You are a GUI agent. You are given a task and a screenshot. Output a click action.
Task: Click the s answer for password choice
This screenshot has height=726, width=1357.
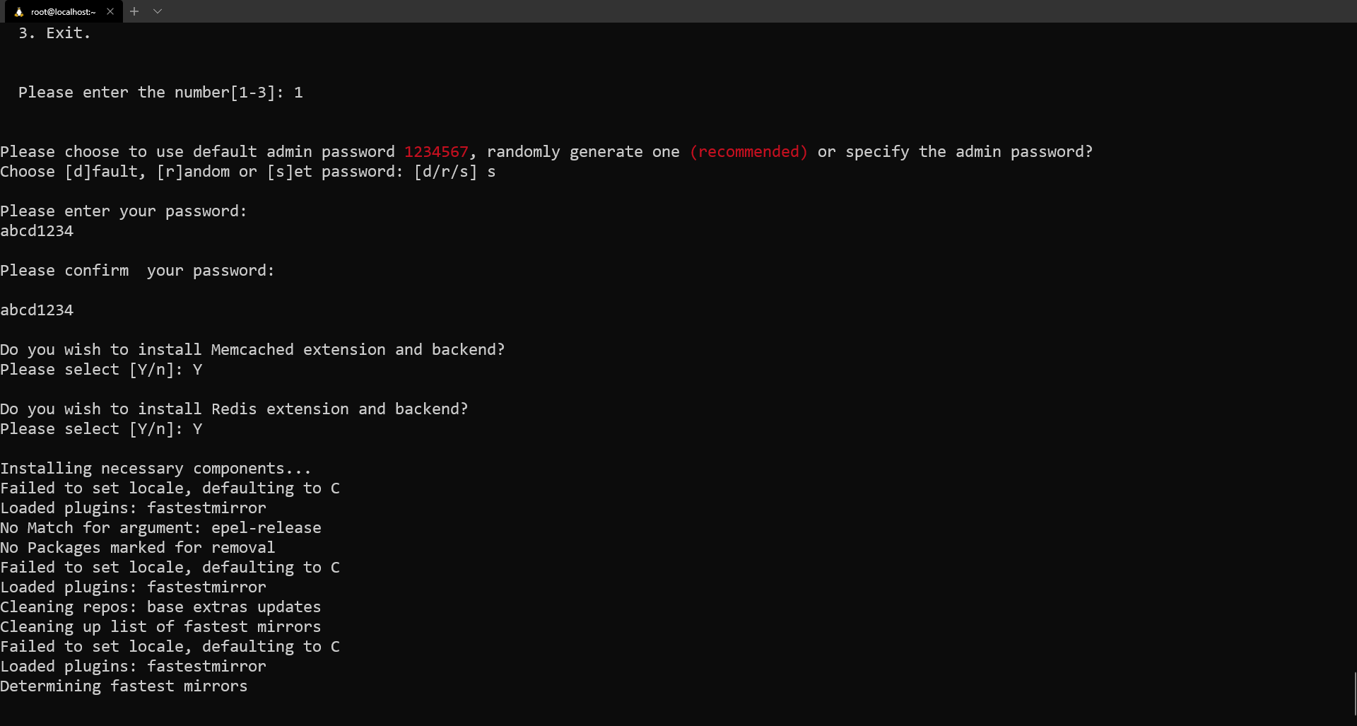pyautogui.click(x=492, y=171)
